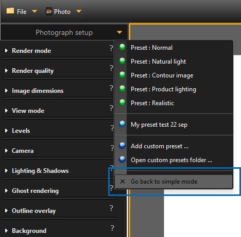The width and height of the screenshot is (241, 237).
Task: Select Preset : Product lighting
Action: tap(174, 89)
